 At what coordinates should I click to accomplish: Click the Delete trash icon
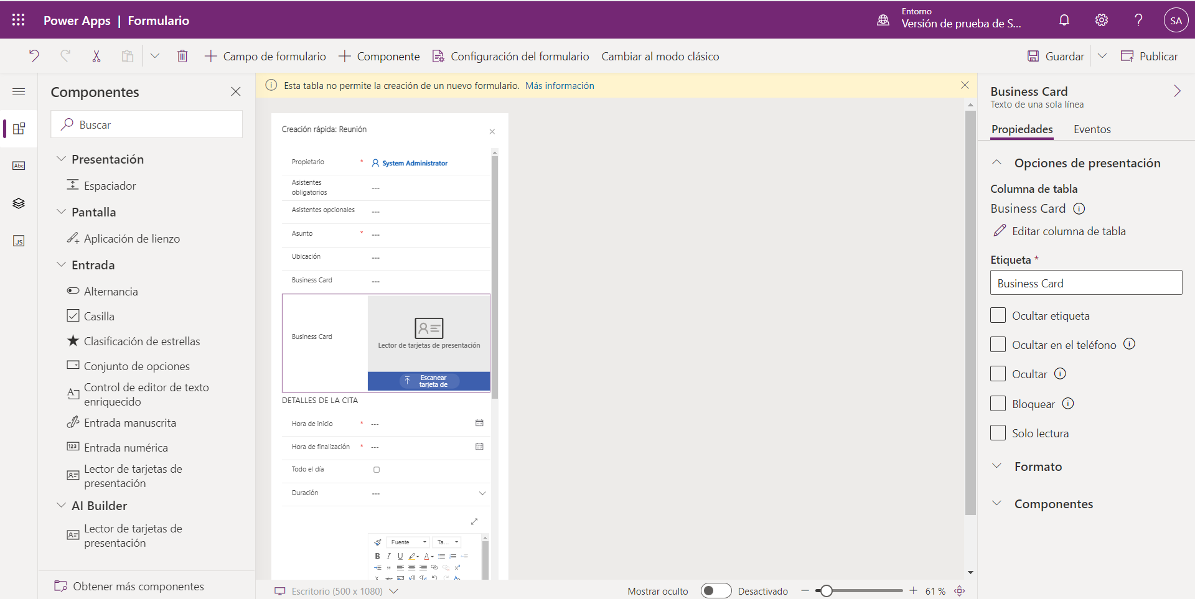182,56
